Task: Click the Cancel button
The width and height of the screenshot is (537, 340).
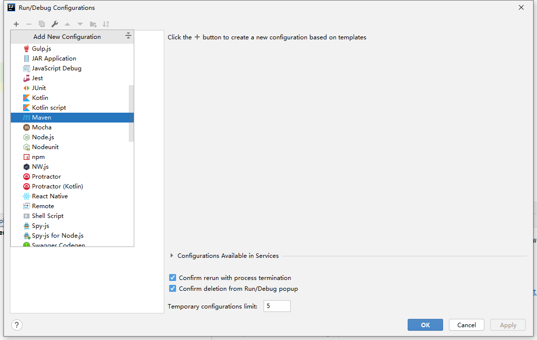Action: pos(467,325)
